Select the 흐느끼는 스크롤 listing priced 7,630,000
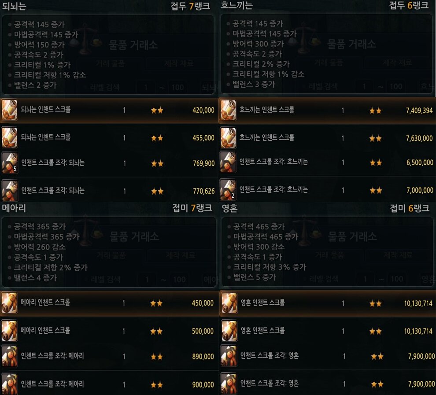The image size is (436, 395). pos(327,138)
